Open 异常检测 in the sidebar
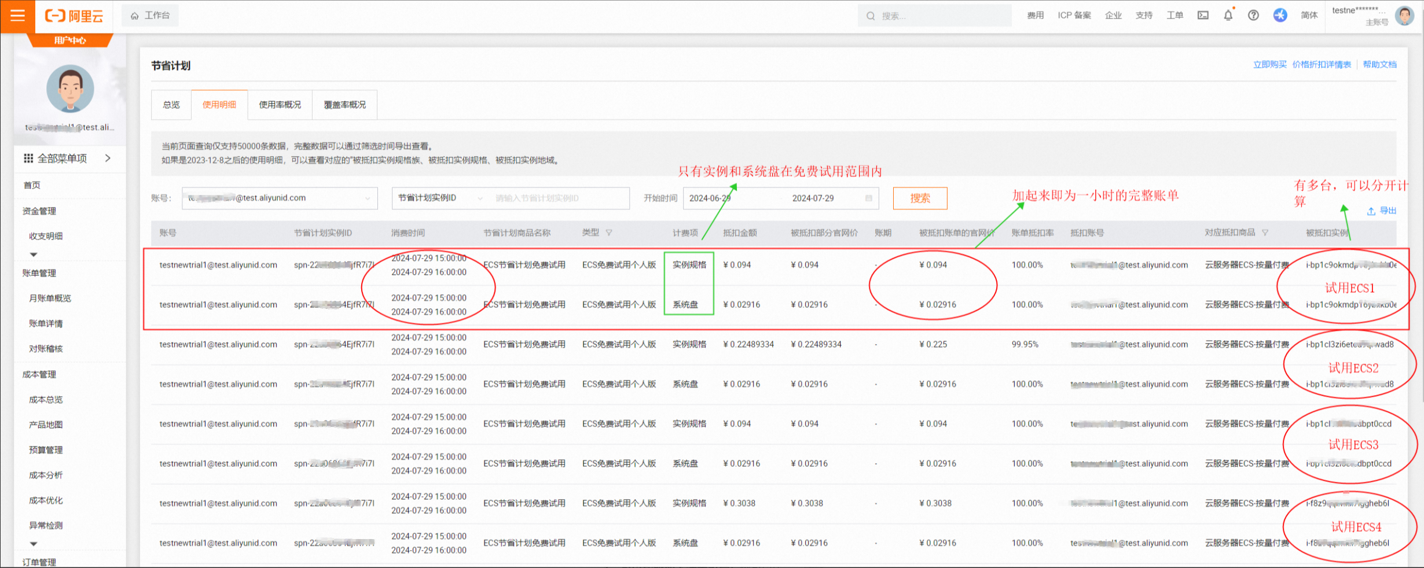Image resolution: width=1424 pixels, height=568 pixels. pos(46,525)
